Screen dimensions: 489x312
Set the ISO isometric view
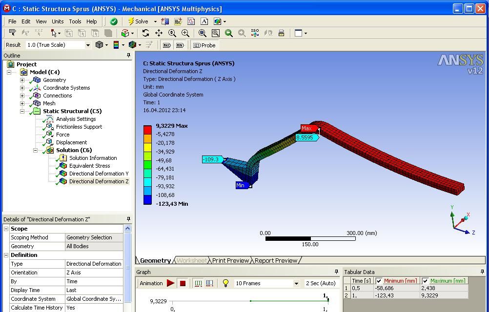tap(255, 33)
